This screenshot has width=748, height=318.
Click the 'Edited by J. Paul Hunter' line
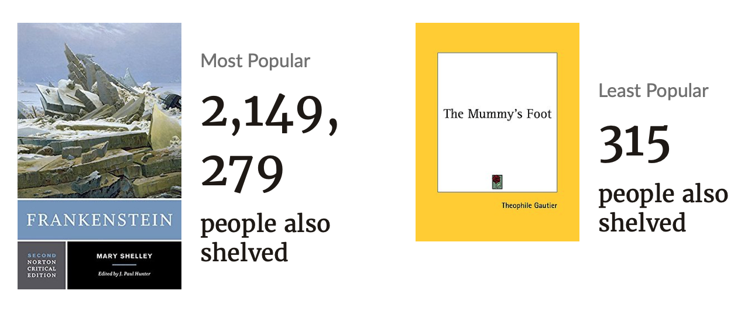point(123,274)
